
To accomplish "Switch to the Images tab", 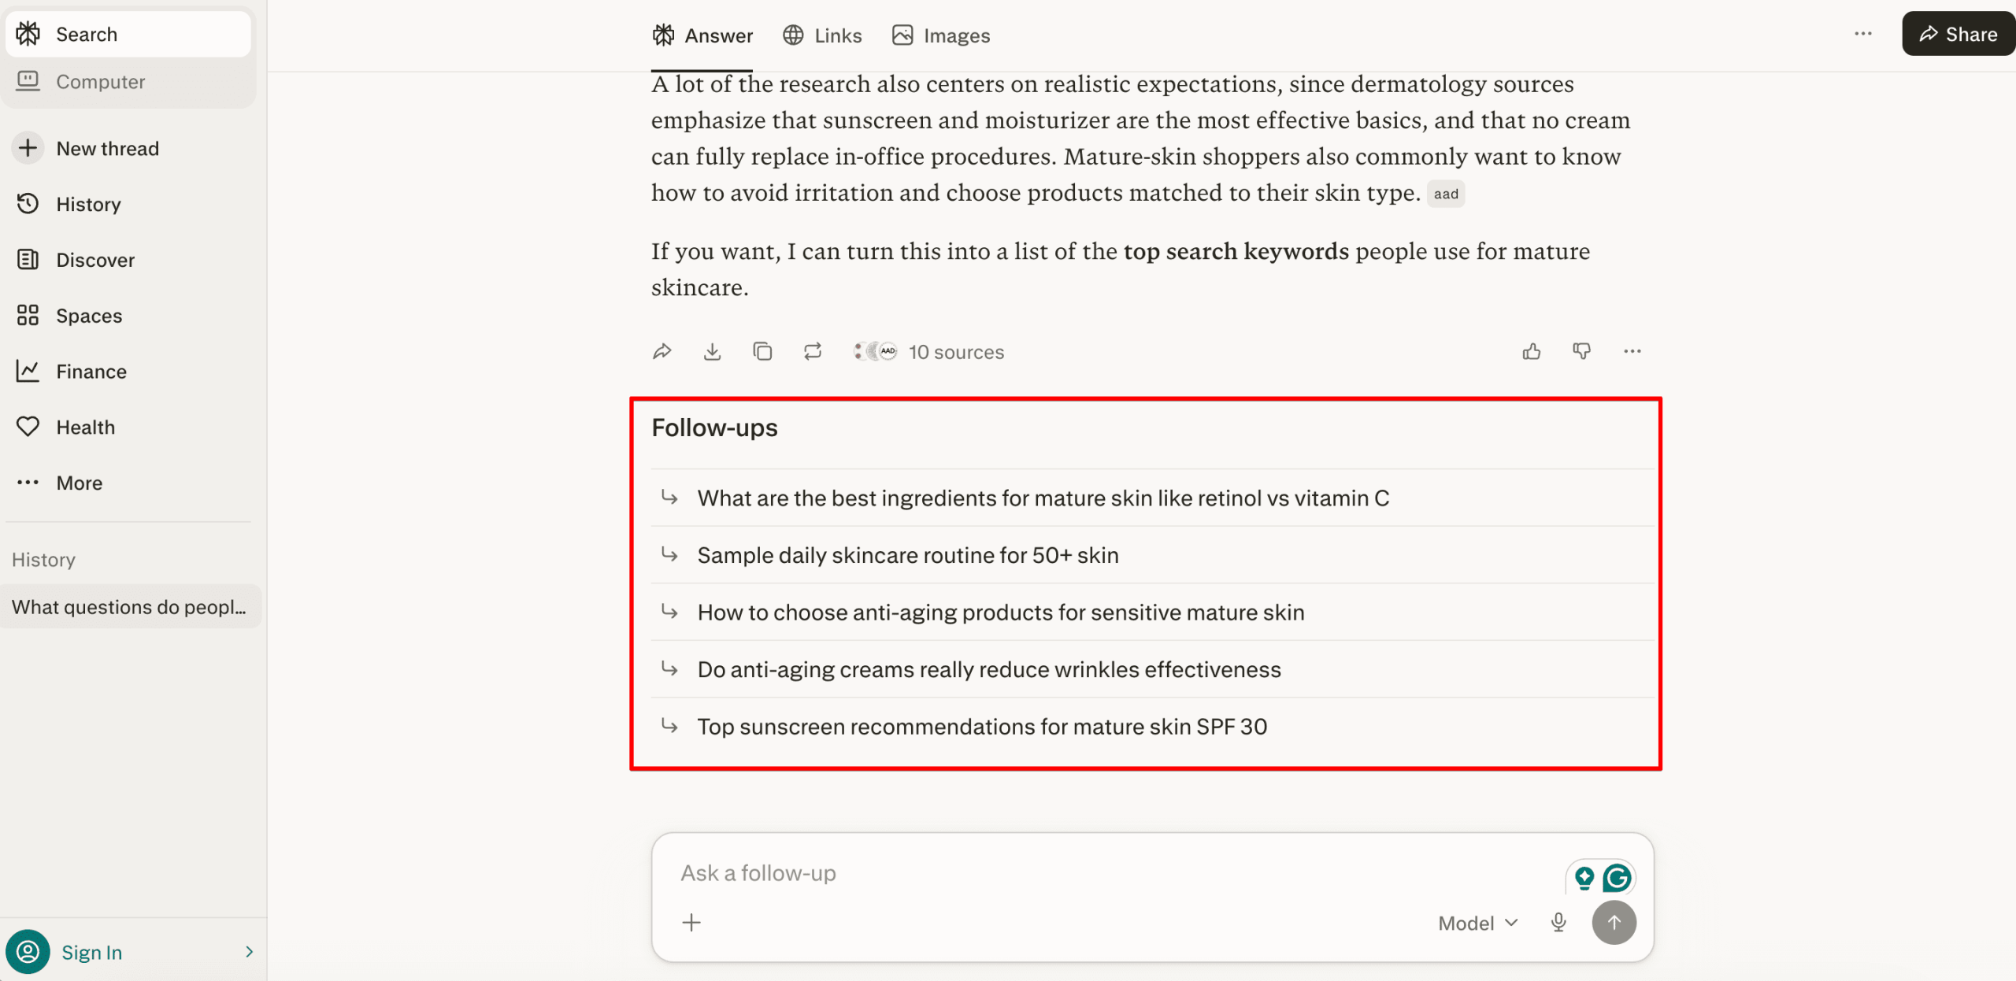I will pyautogui.click(x=940, y=35).
